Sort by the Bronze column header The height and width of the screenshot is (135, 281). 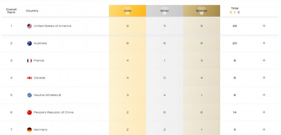coord(202,11)
